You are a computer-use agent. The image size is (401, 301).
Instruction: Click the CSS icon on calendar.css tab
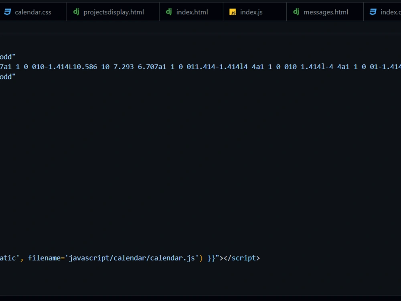click(x=8, y=12)
